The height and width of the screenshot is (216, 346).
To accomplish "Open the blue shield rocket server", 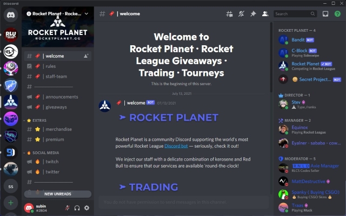I will pos(11,85).
